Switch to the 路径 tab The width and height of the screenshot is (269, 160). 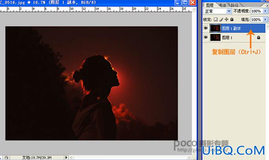(234, 5)
